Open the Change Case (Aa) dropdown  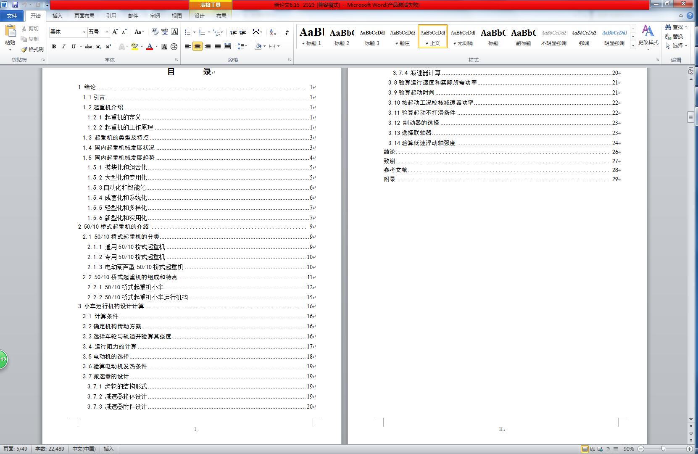point(139,32)
